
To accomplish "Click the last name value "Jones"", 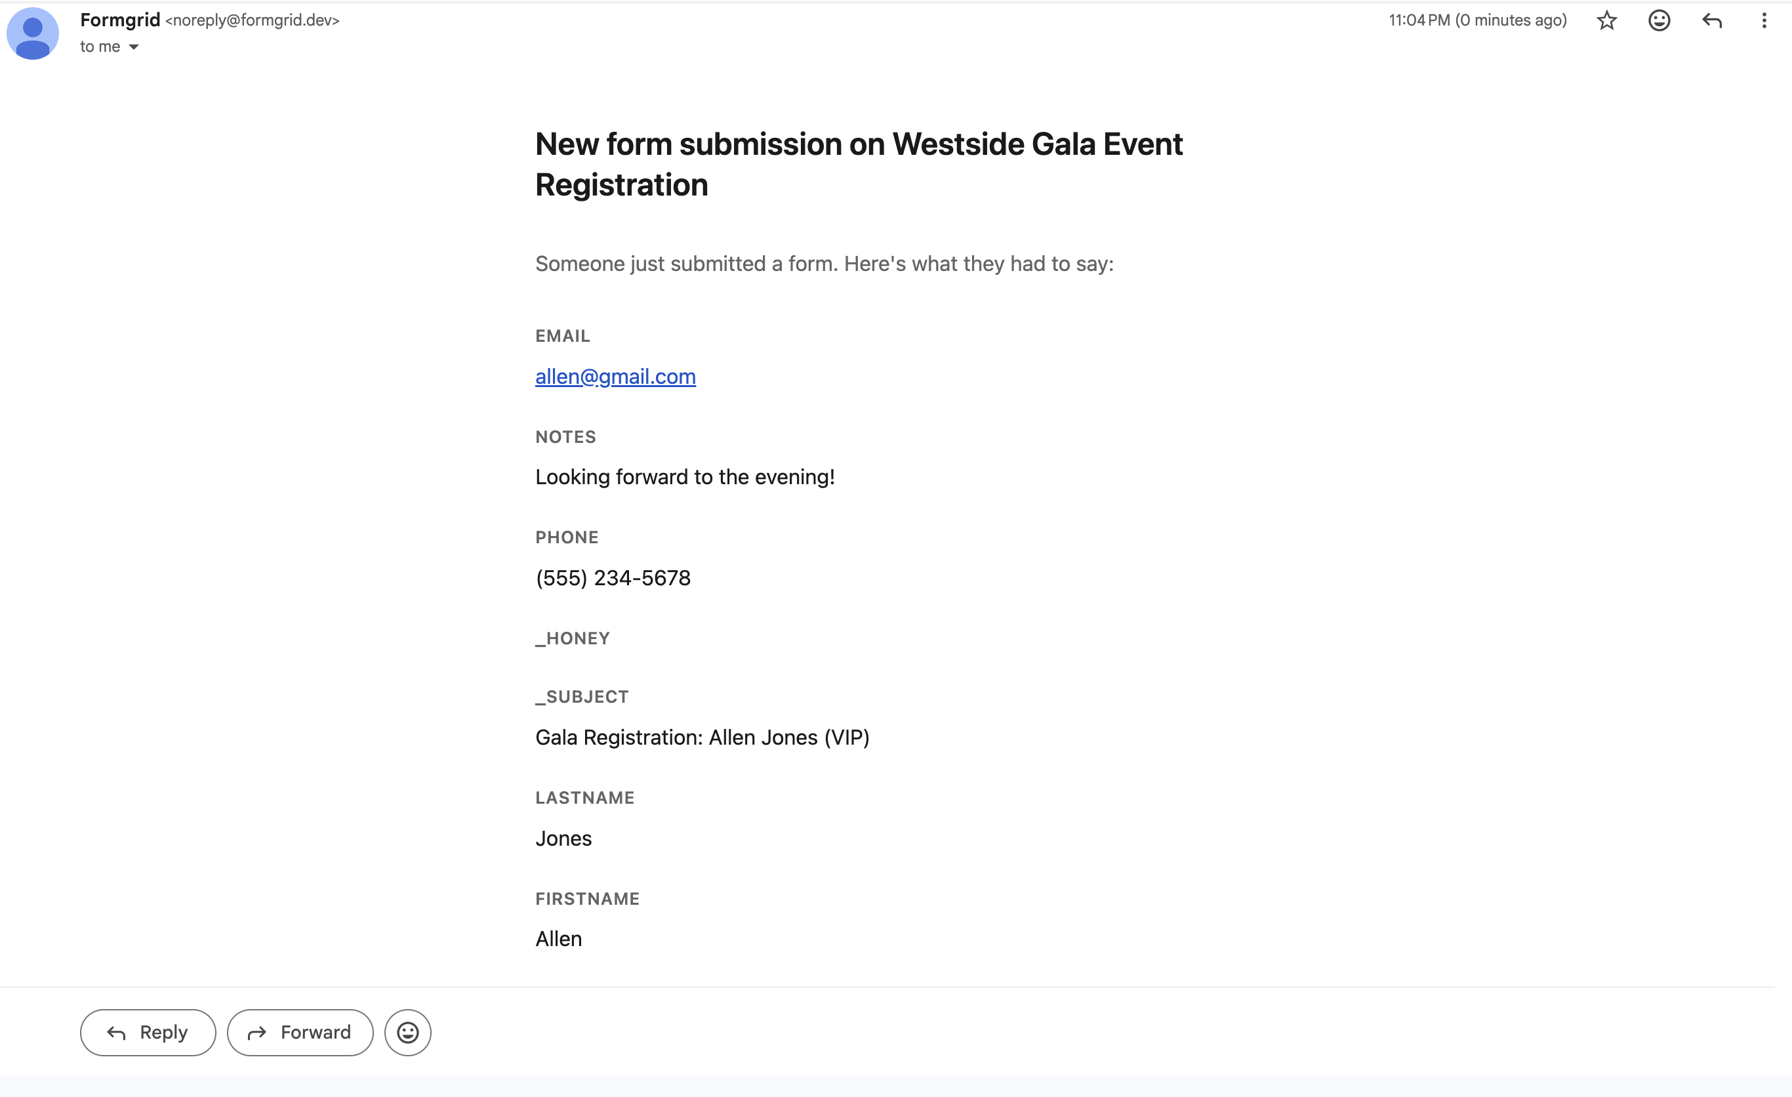I will [563, 838].
